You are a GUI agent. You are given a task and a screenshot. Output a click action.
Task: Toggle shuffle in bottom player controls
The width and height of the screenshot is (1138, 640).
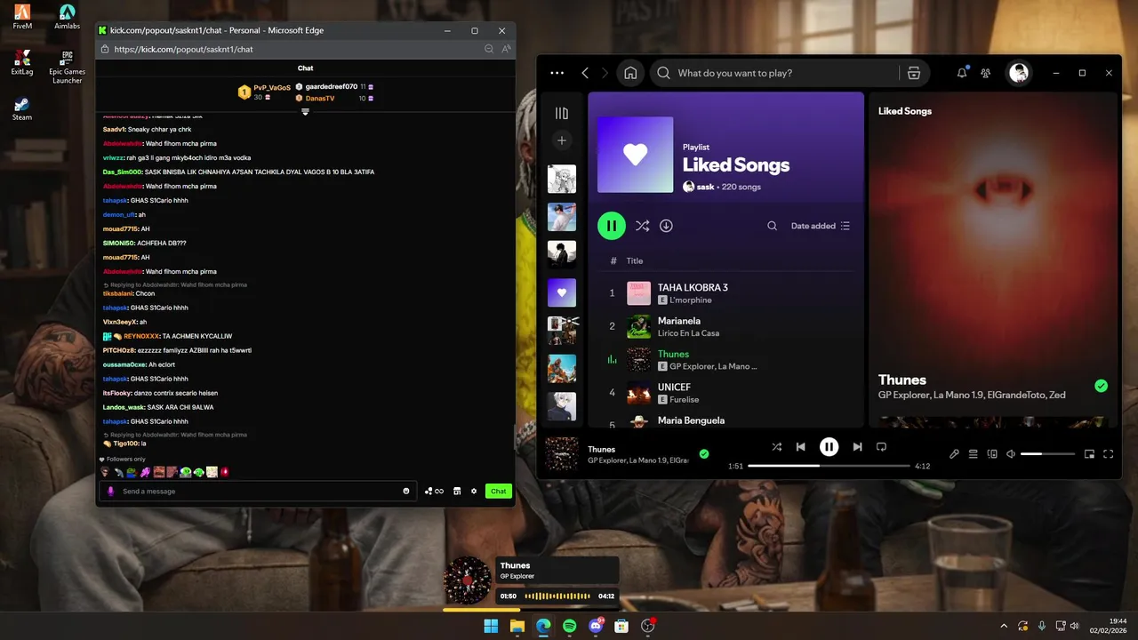(776, 447)
